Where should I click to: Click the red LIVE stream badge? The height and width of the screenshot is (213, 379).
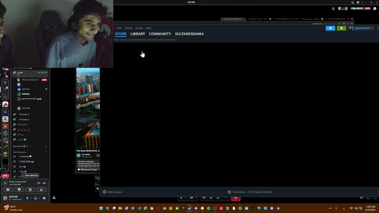367,9
